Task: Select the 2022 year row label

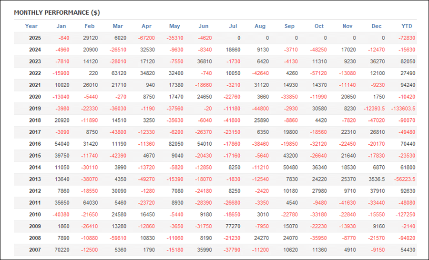Action: tap(35, 73)
